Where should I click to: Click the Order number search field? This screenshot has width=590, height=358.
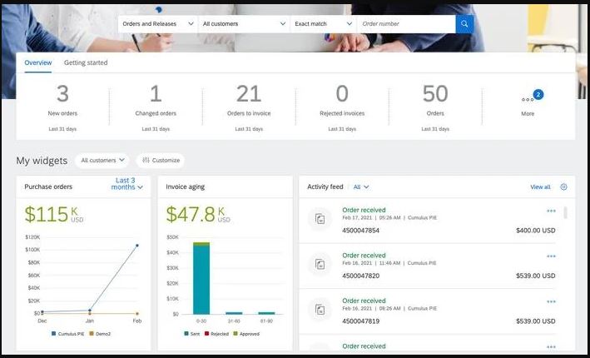(x=406, y=24)
